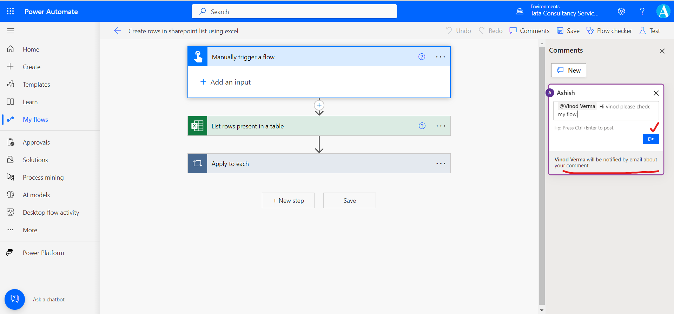The width and height of the screenshot is (674, 314).
Task: Open the Ask a chatbot button
Action: pyautogui.click(x=15, y=299)
